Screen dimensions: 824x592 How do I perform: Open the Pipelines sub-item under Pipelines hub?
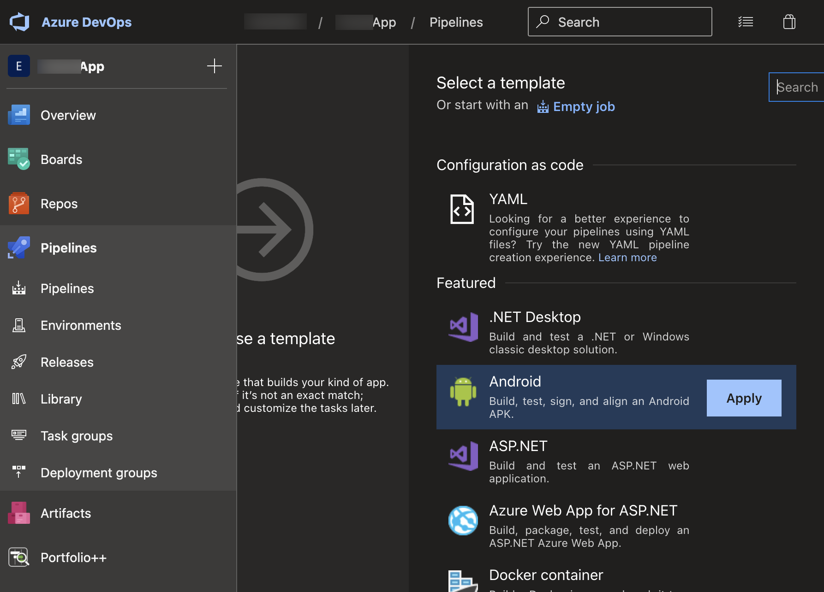coord(67,288)
